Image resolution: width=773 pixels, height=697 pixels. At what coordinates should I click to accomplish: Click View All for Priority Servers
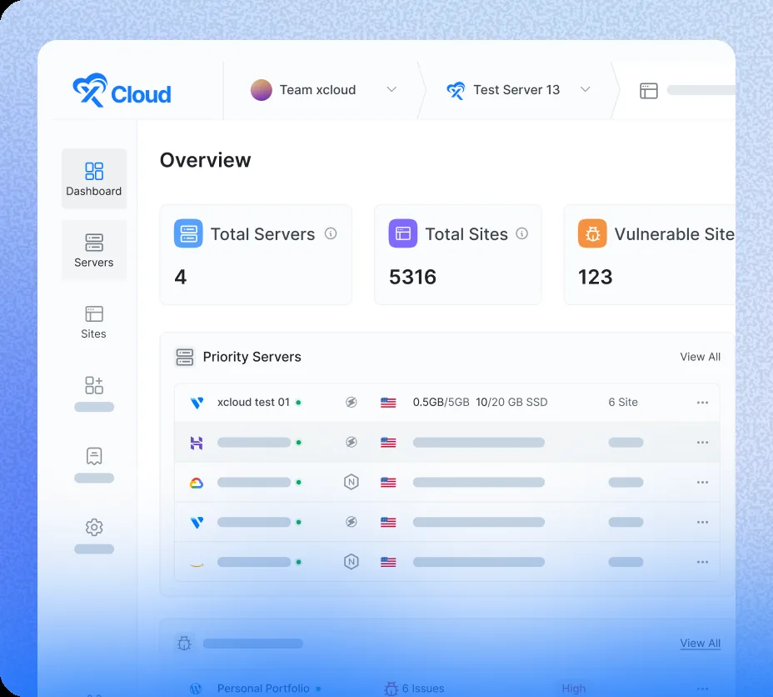coord(700,357)
